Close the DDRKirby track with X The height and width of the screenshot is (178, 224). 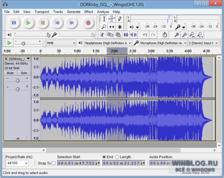click(6, 59)
